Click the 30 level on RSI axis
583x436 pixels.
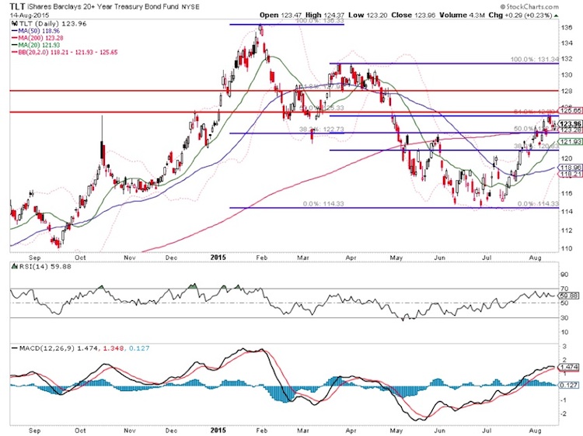coord(565,318)
